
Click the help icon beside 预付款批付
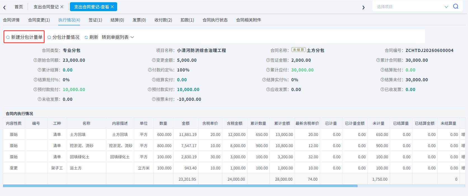point(35,89)
